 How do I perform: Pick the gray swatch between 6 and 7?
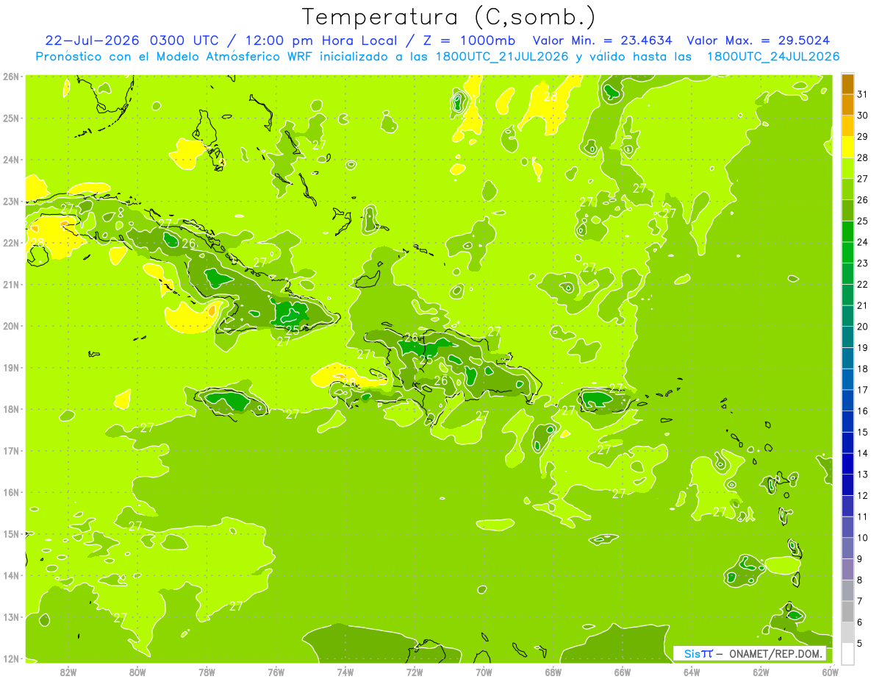pyautogui.click(x=847, y=611)
